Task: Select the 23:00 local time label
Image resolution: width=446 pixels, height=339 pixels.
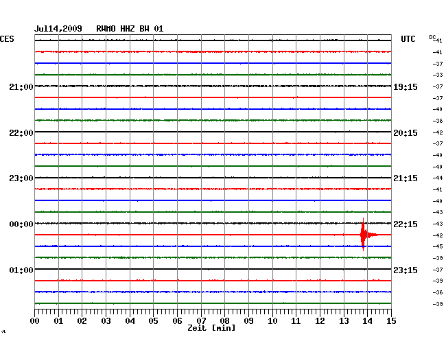Action: pyautogui.click(x=21, y=178)
